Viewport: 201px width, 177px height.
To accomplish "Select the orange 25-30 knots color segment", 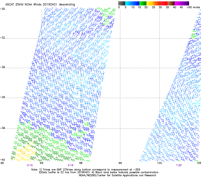I will (157, 3).
